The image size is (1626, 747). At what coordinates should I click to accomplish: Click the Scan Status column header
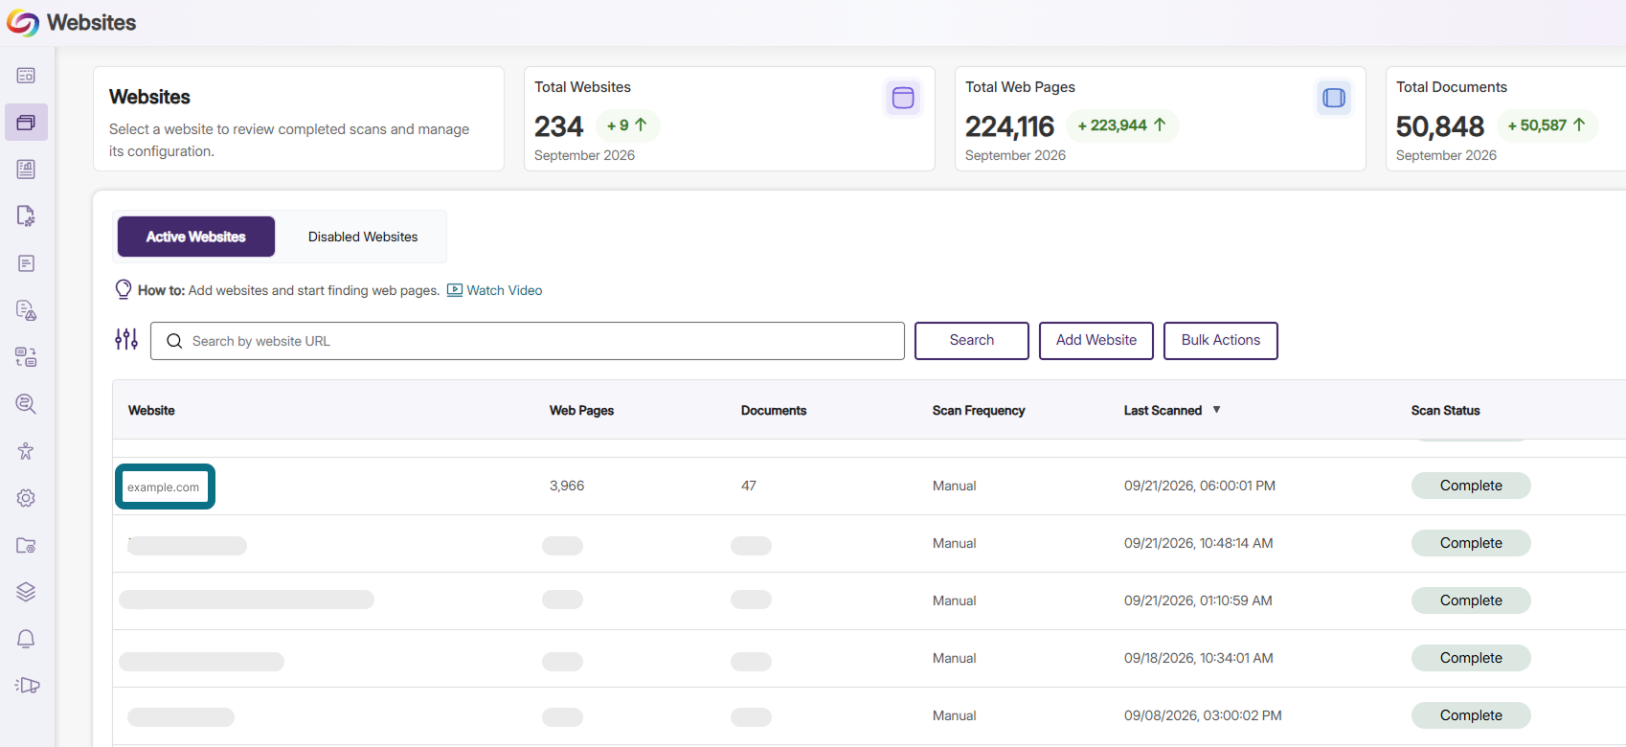pyautogui.click(x=1445, y=411)
